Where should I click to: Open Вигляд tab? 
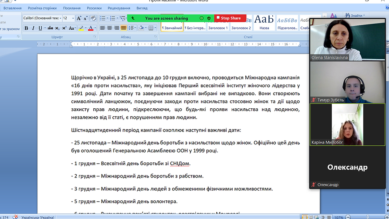click(142, 8)
